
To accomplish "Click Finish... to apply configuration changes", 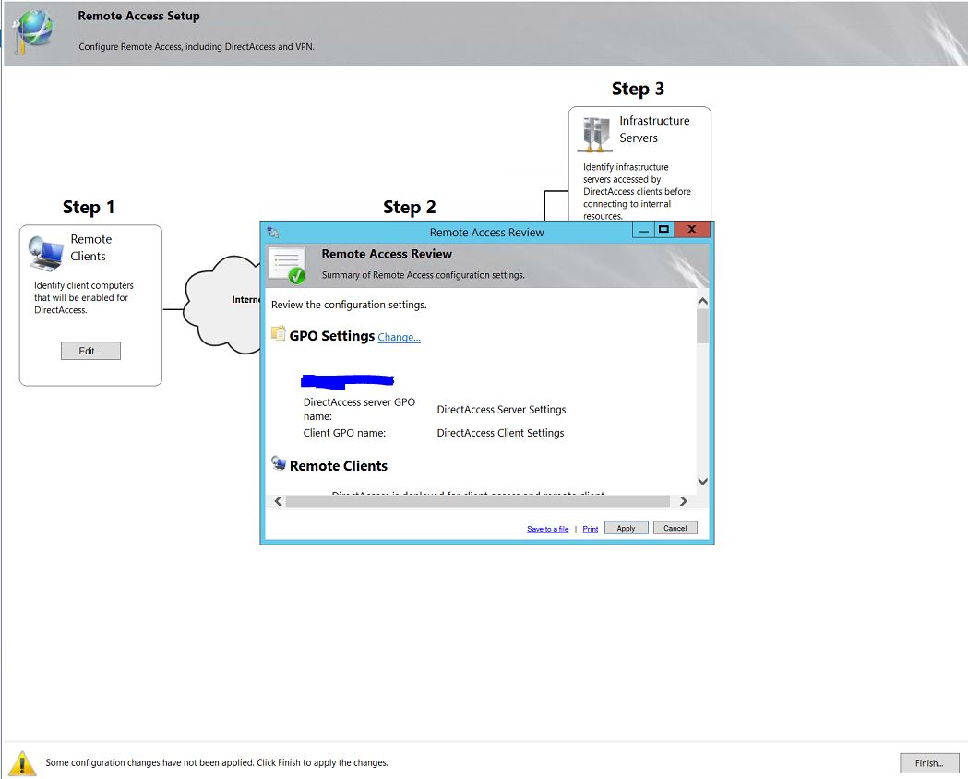I will [x=928, y=763].
